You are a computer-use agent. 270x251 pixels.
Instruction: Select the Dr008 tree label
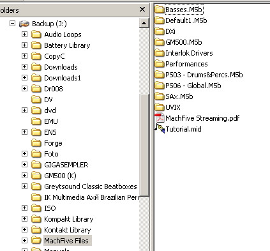coord(54,89)
